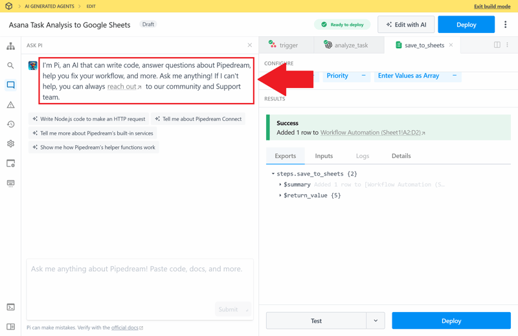Click the EDIT breadcrumb
Viewport: 518px width, 336px height.
[x=91, y=6]
